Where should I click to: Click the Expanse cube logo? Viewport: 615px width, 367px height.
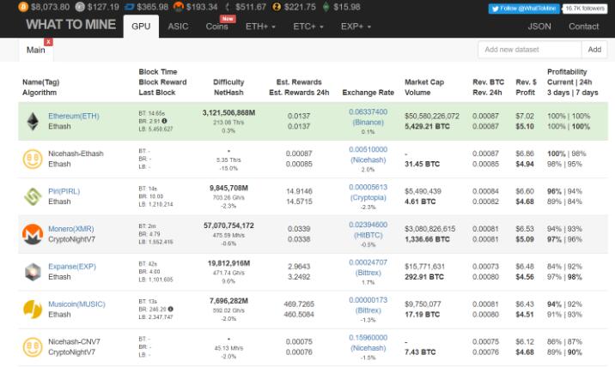33,272
